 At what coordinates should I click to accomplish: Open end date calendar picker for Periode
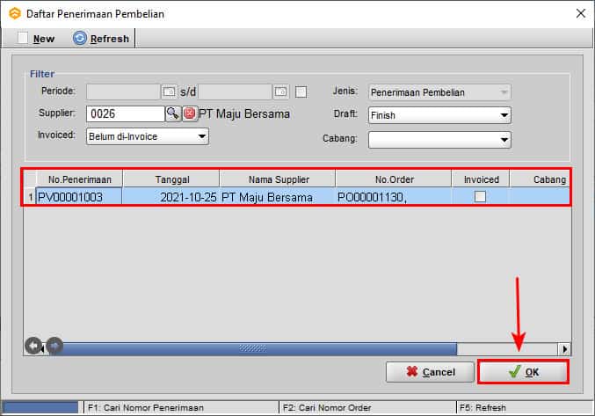point(280,91)
